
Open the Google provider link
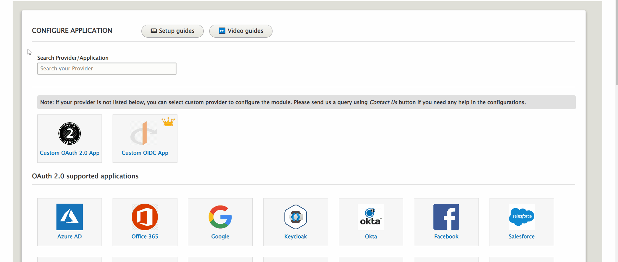tap(220, 236)
